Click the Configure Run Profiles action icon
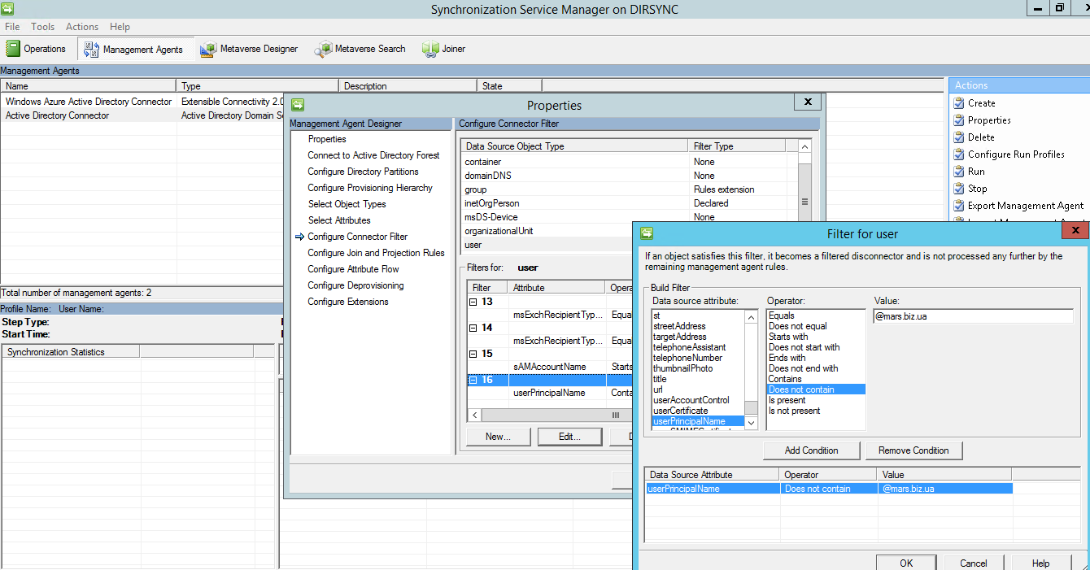Viewport: 1090px width, 570px height. pyautogui.click(x=957, y=154)
